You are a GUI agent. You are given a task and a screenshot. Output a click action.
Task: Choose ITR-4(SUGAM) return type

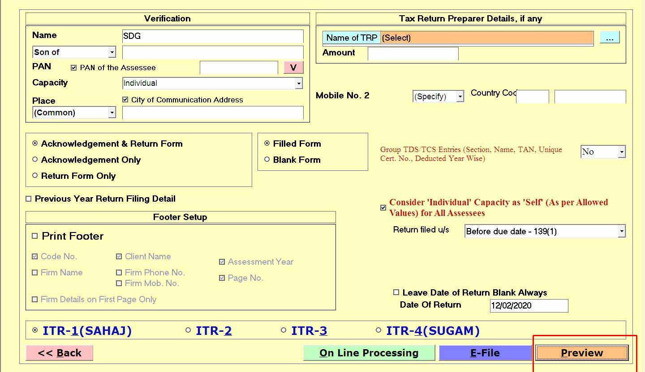[x=378, y=331]
